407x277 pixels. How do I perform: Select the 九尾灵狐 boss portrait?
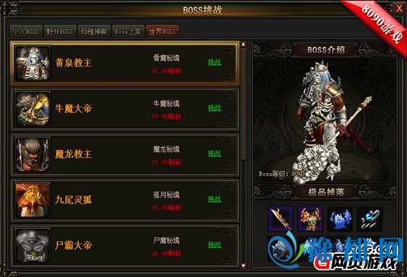(x=33, y=200)
